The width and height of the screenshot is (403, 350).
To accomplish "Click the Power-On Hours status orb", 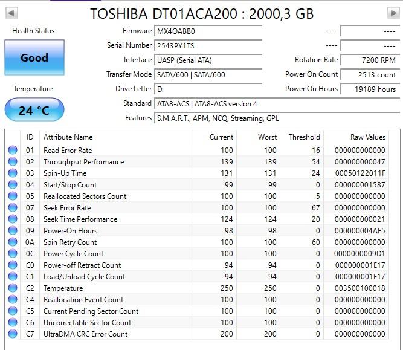I will pyautogui.click(x=13, y=231).
